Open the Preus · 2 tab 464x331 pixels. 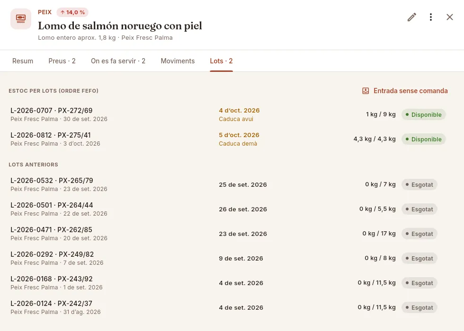point(62,61)
